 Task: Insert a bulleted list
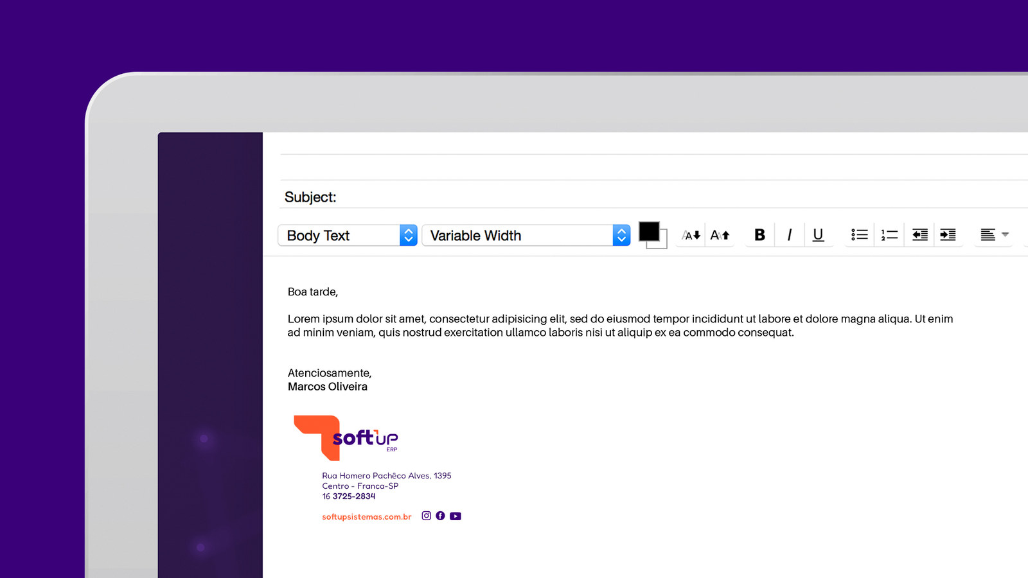(859, 235)
